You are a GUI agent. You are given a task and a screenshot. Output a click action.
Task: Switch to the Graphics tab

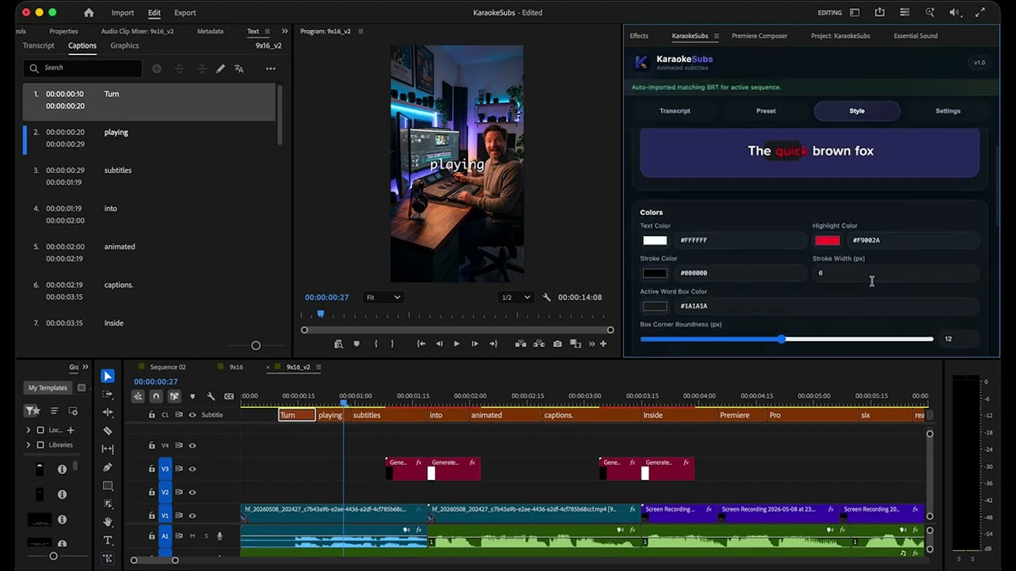[x=124, y=46]
